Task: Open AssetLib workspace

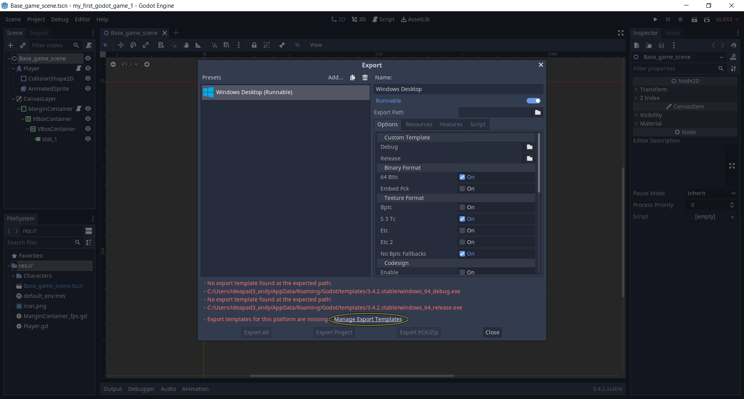Action: point(415,19)
